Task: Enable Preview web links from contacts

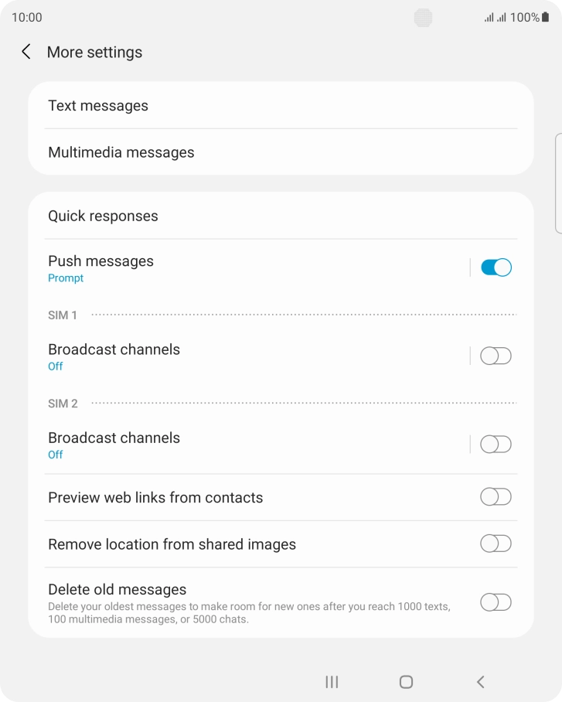Action: click(495, 497)
